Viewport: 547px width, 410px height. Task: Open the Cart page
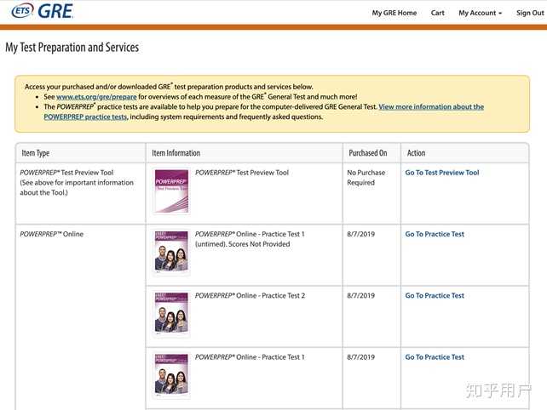tap(437, 13)
